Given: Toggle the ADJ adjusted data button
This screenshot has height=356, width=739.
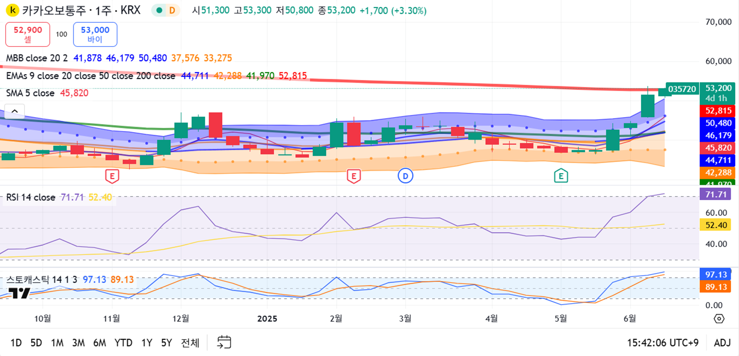Looking at the screenshot, I should (x=722, y=343).
